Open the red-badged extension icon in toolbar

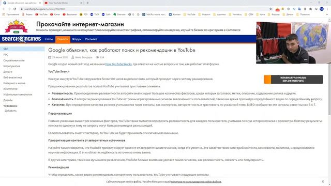(277, 9)
